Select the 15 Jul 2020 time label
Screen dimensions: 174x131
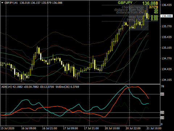(x=7, y=128)
